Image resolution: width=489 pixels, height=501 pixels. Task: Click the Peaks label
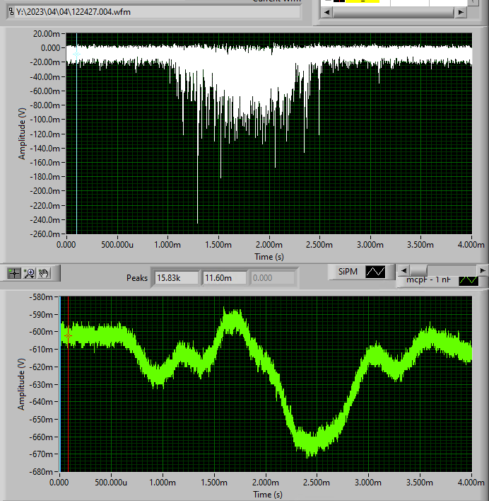[137, 278]
